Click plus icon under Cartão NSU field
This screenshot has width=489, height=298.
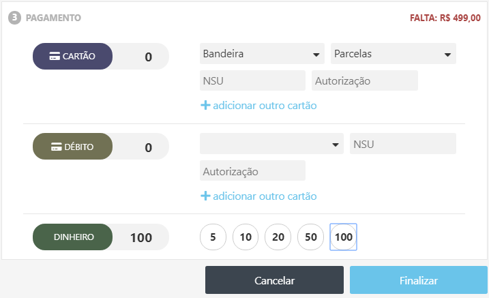(205, 106)
